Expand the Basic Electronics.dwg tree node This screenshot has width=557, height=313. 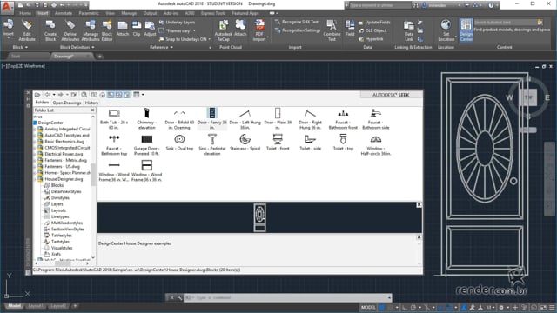(35, 142)
